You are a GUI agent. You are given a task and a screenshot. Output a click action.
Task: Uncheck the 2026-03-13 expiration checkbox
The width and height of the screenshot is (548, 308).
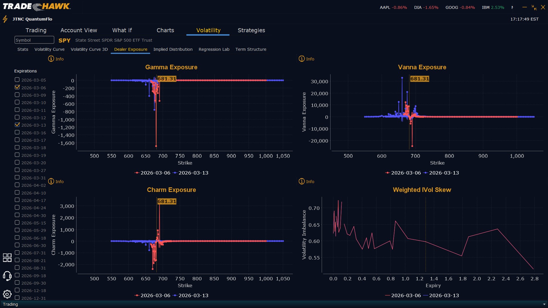pyautogui.click(x=17, y=125)
